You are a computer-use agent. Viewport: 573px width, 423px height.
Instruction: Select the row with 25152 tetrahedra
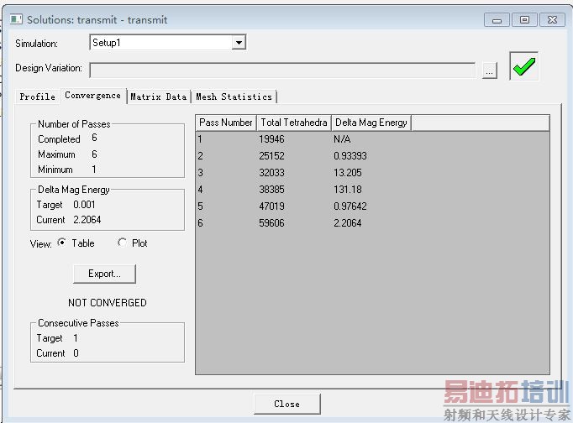click(372, 156)
